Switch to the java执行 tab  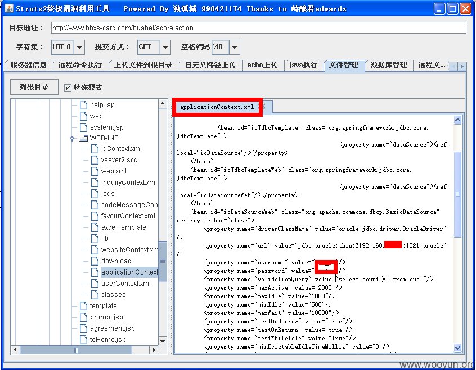[x=304, y=65]
